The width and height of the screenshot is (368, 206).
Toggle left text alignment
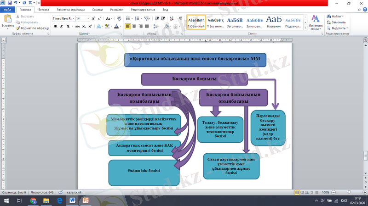click(128, 27)
